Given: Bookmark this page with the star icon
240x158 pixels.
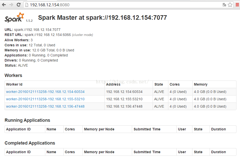Looking at the screenshot, I should [x=230, y=5].
